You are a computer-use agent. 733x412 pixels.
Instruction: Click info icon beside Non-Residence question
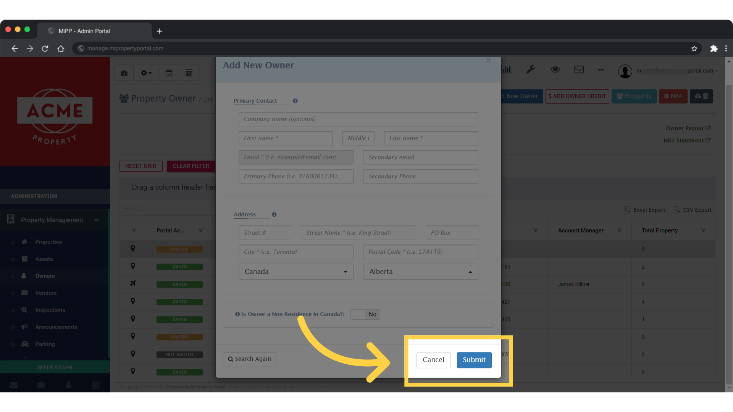click(x=237, y=314)
